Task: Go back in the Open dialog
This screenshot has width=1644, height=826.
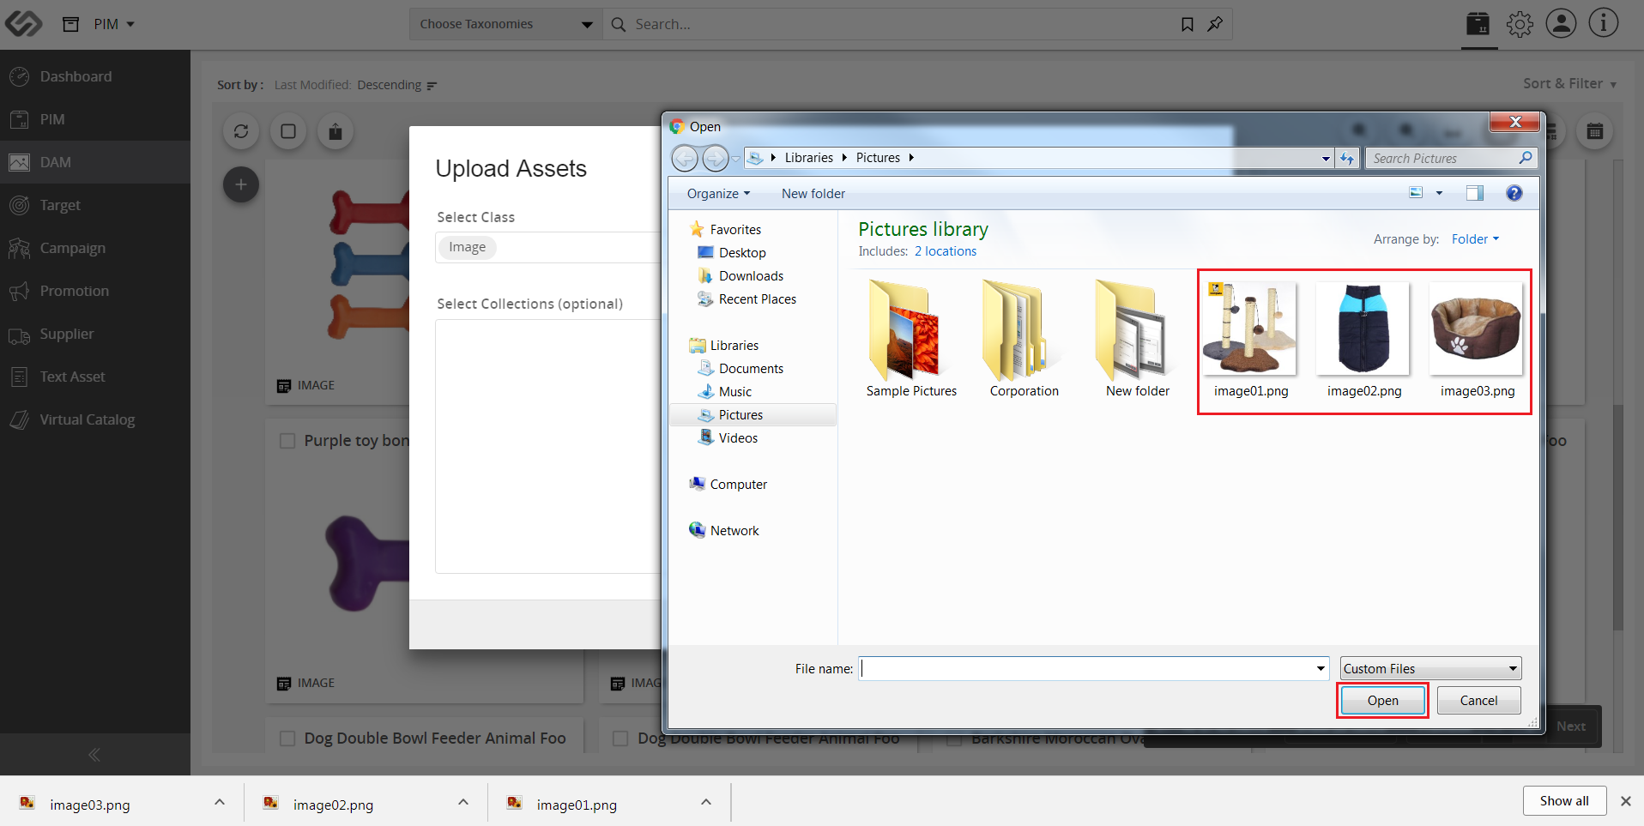Action: (x=685, y=158)
